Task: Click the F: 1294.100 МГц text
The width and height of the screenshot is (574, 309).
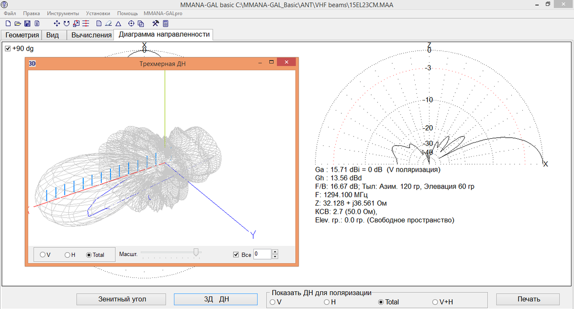Action: click(x=344, y=195)
